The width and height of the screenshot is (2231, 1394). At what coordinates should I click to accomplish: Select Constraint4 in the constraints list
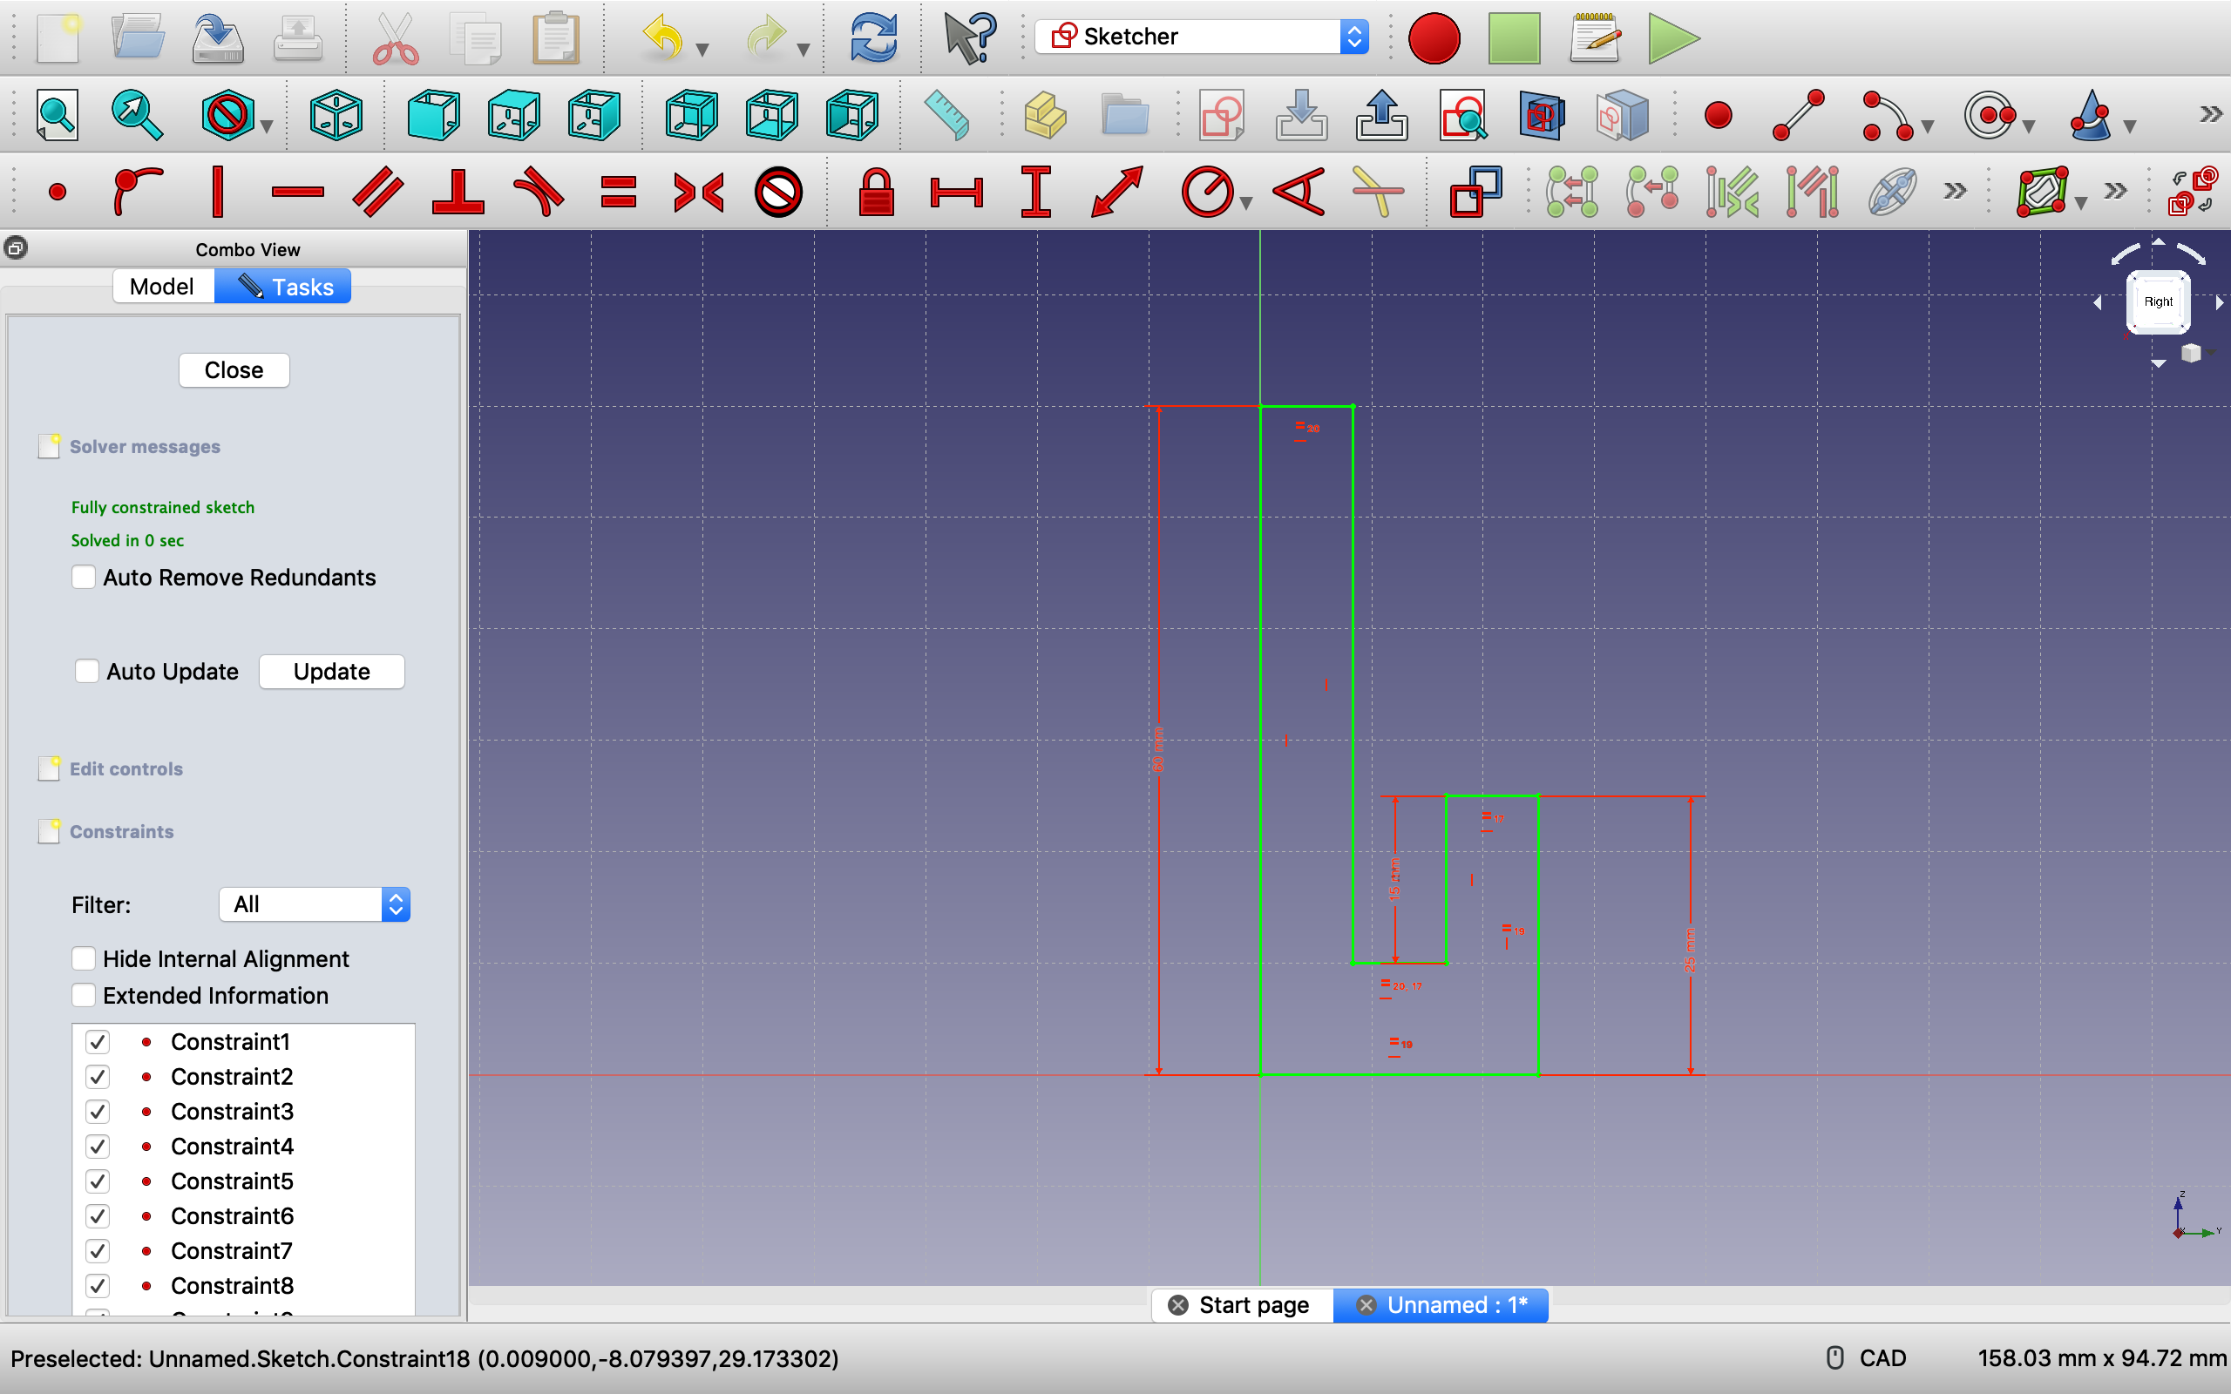(233, 1146)
